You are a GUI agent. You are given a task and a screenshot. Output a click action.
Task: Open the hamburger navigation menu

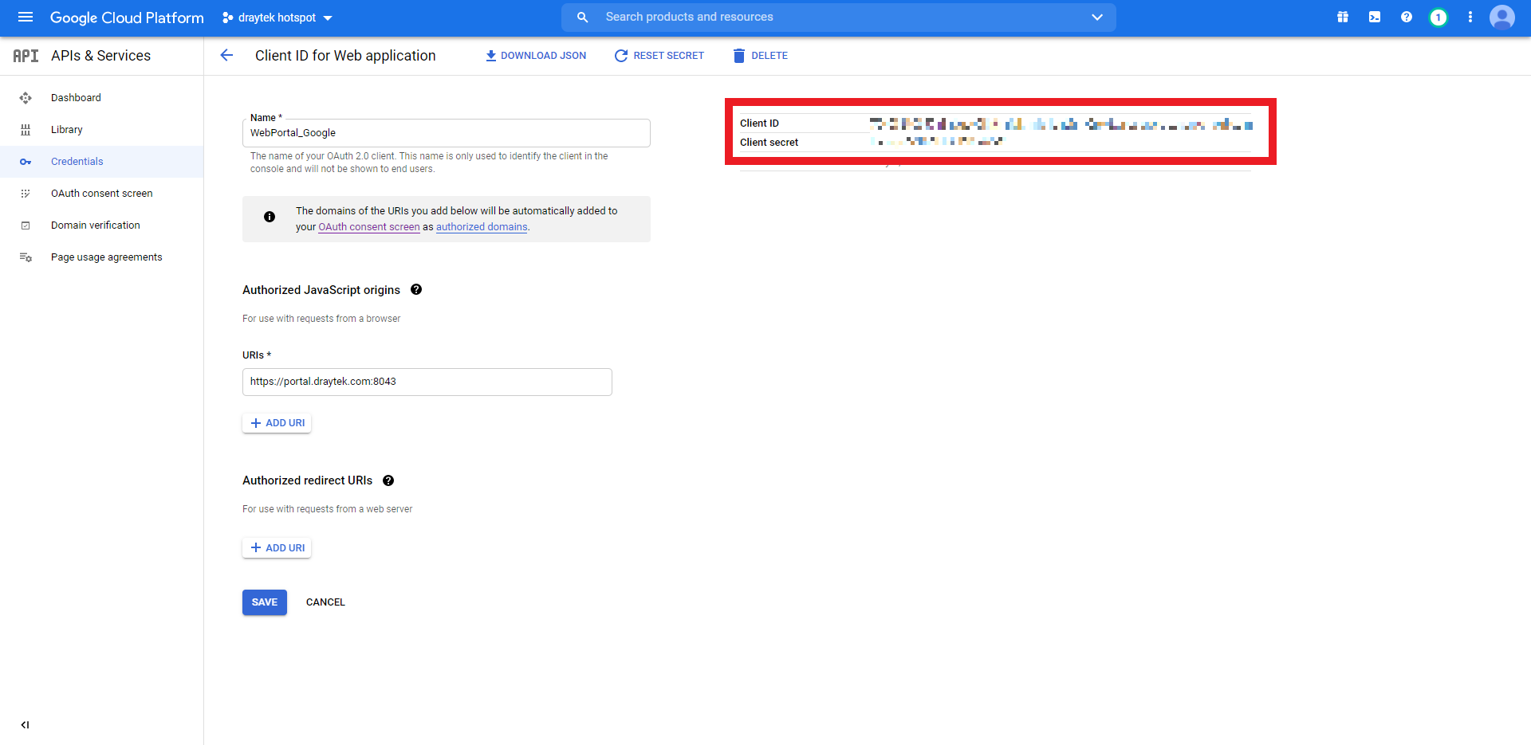coord(26,17)
